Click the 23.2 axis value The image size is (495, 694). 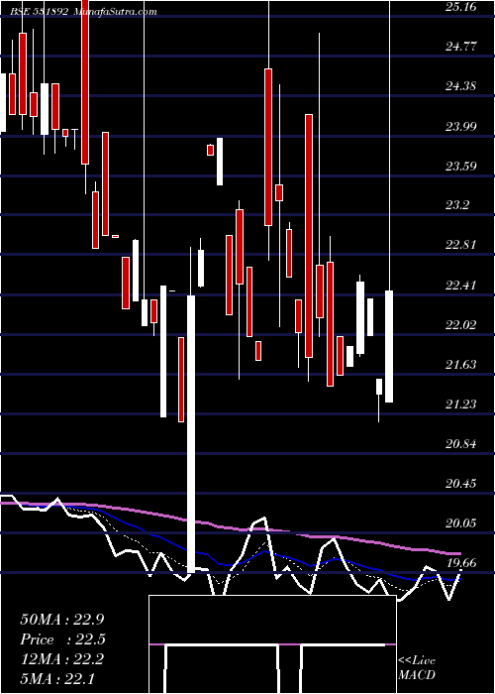(x=457, y=205)
